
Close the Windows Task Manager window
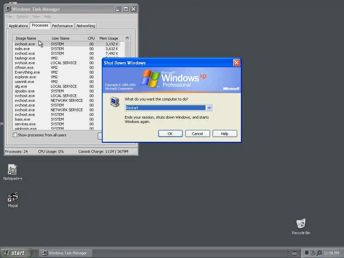coord(133,9)
